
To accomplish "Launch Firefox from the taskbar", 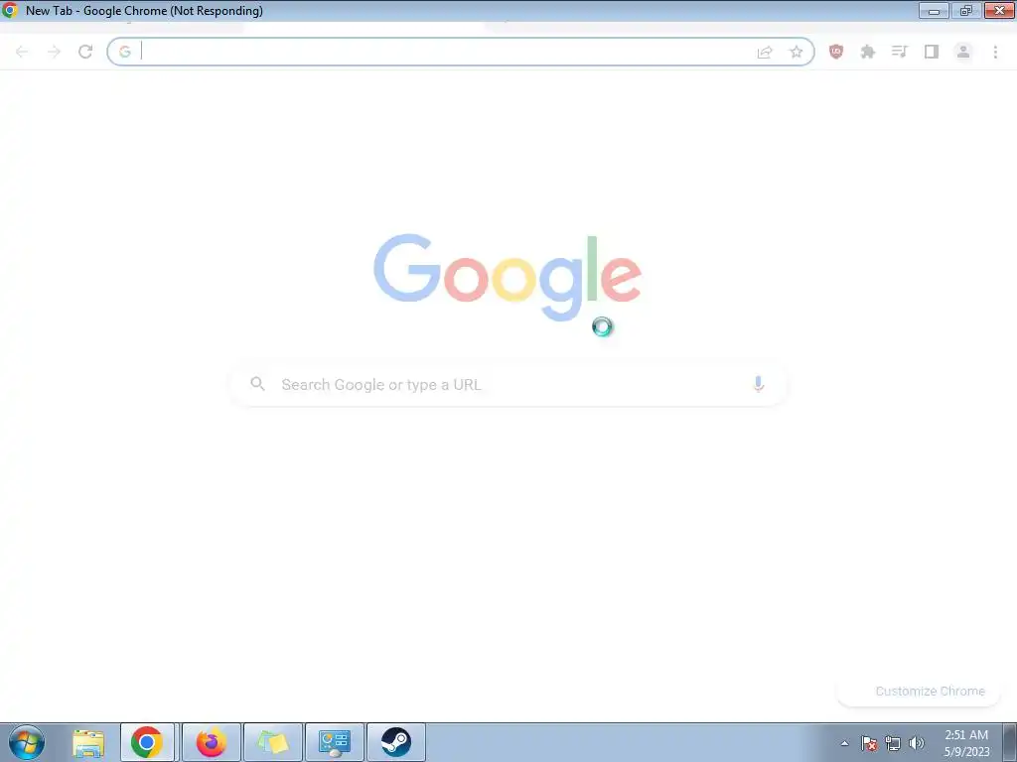I will (x=212, y=742).
